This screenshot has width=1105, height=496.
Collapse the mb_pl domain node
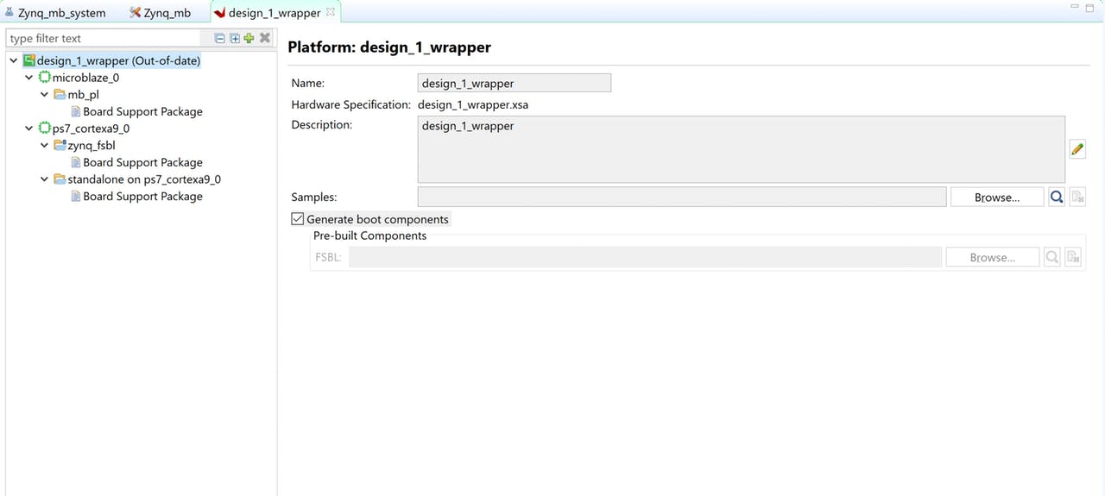click(45, 95)
